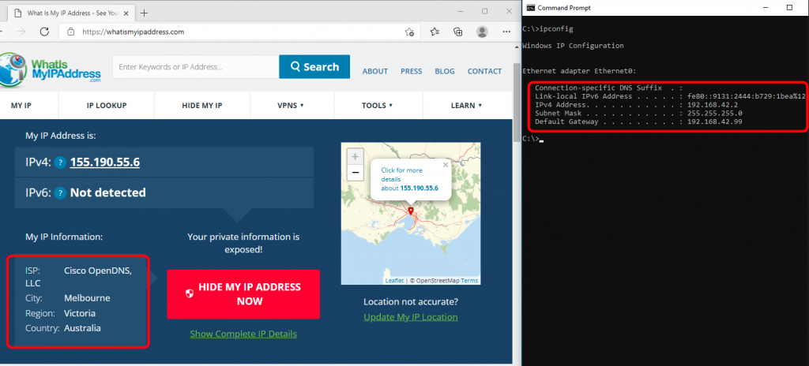The height and width of the screenshot is (366, 809).
Task: Click the IPv6 help question icon
Action: click(60, 193)
